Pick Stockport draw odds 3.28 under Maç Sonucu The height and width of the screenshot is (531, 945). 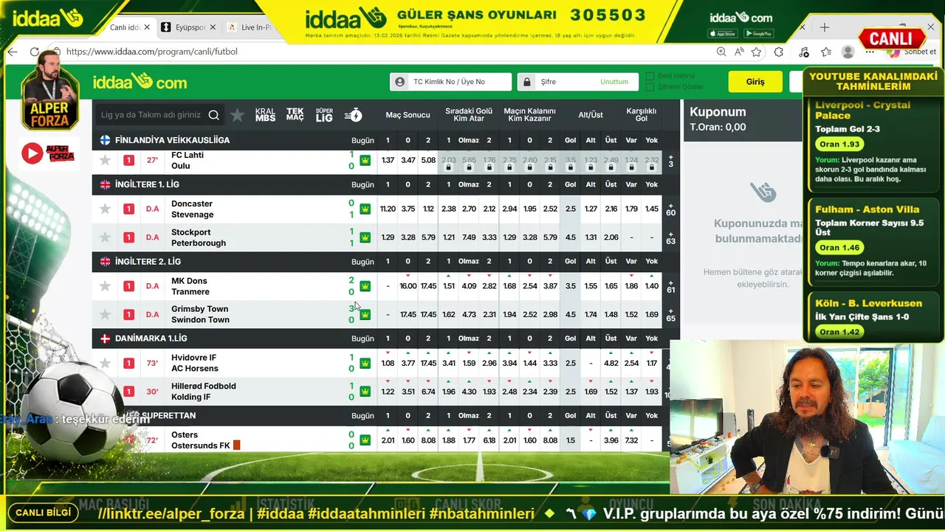[408, 237]
